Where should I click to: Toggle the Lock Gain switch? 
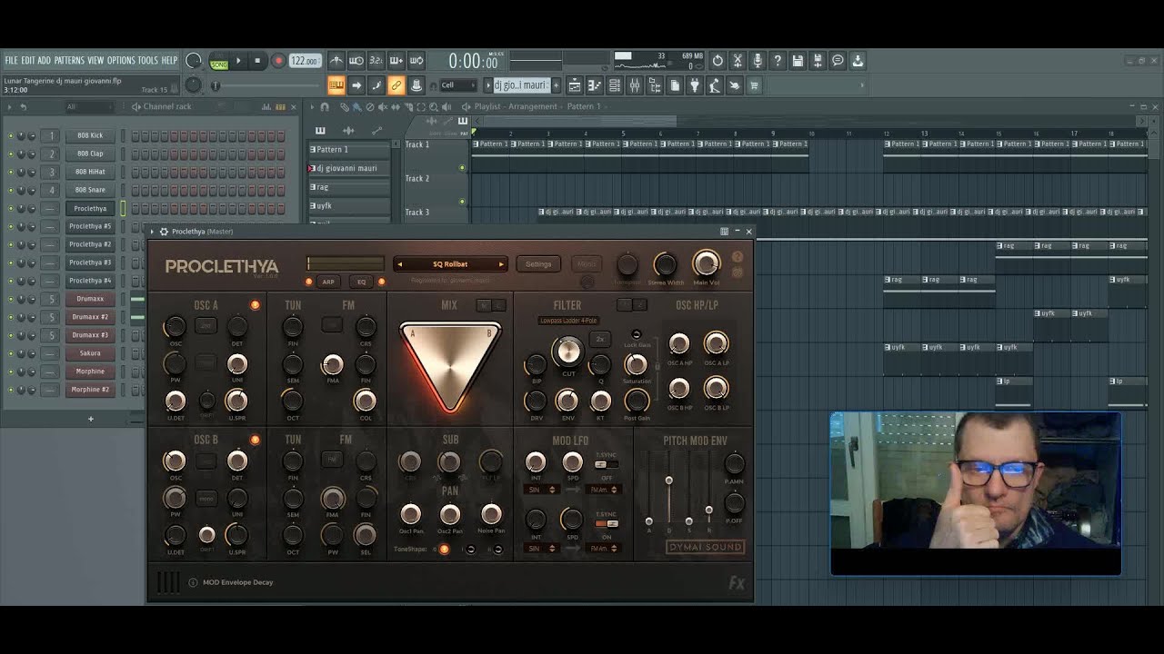tap(637, 334)
